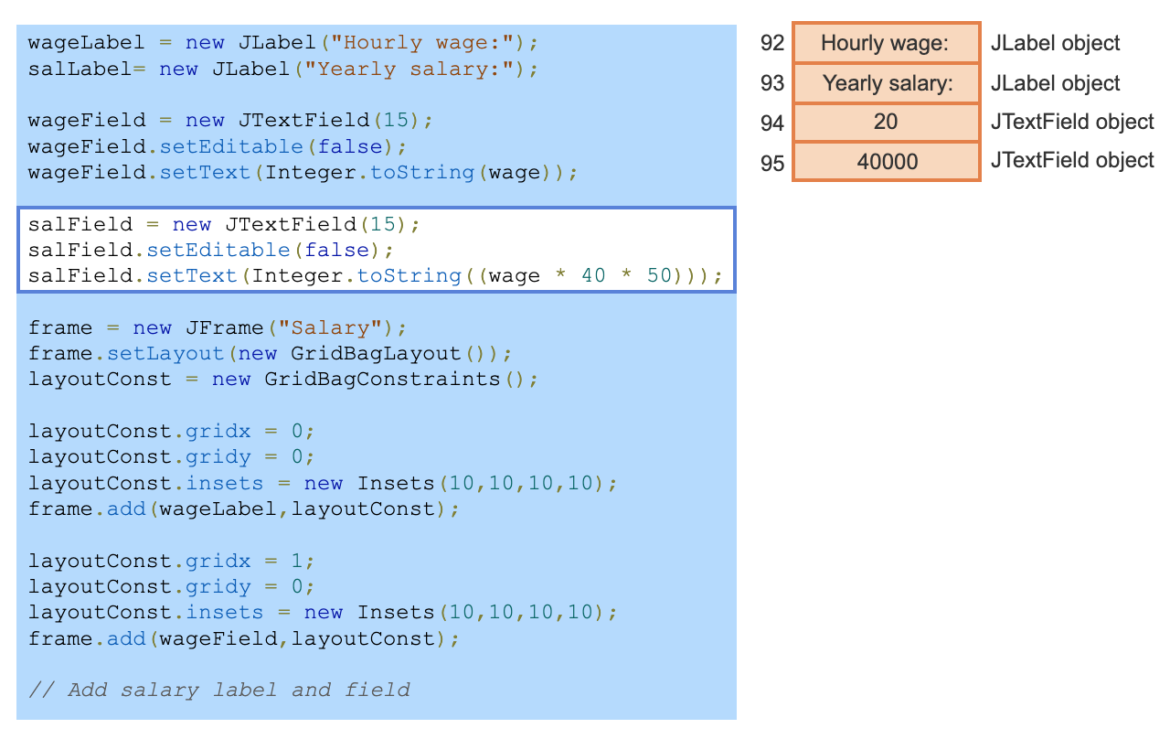Click the JTextField object text beside address 95

point(1072,160)
